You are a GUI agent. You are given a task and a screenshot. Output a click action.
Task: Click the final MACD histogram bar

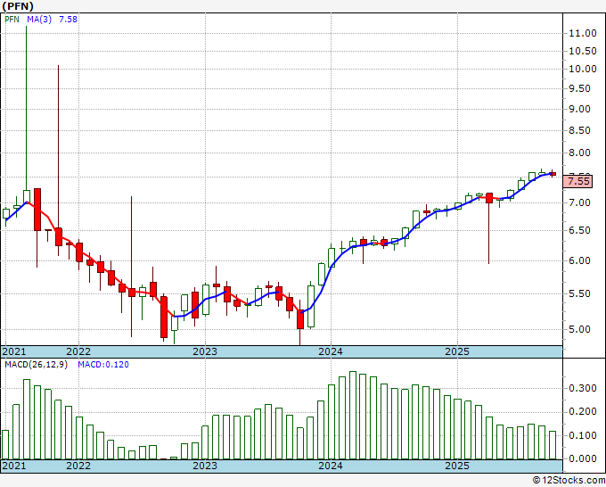click(x=553, y=445)
